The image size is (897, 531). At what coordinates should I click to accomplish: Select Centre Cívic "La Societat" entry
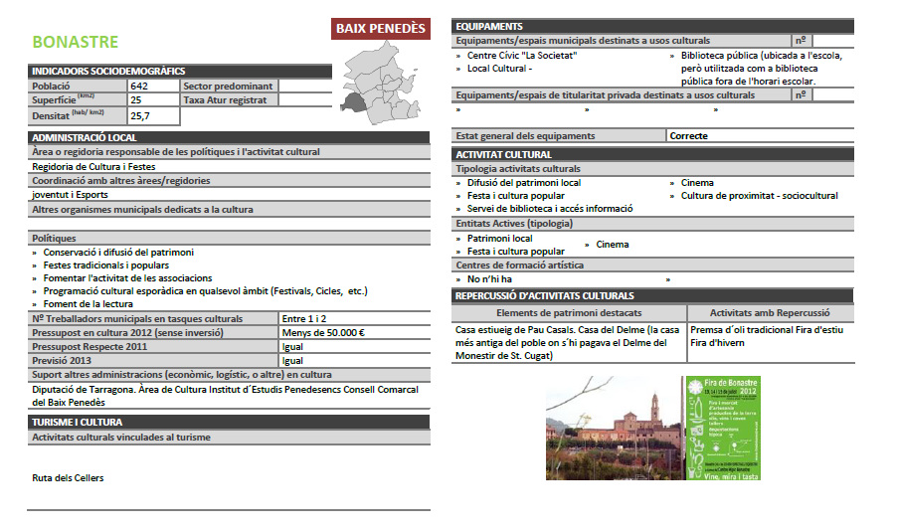[522, 56]
